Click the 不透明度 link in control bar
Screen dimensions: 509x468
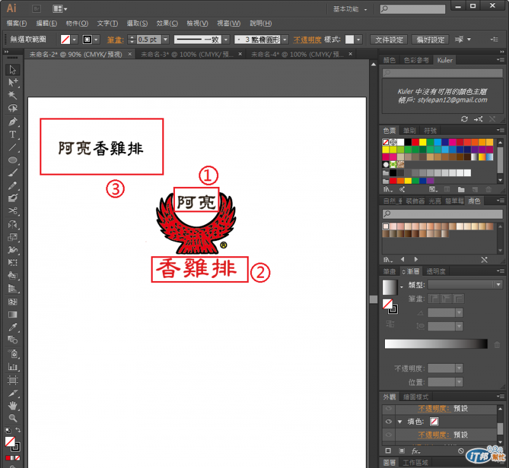307,39
